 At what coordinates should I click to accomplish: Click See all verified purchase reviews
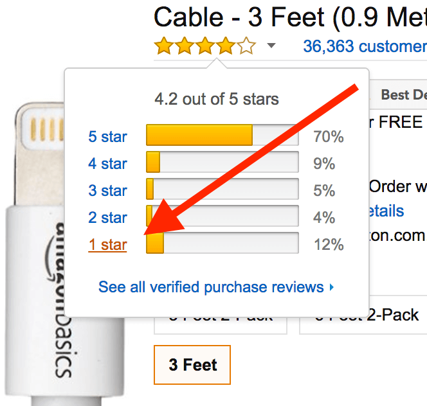click(211, 287)
